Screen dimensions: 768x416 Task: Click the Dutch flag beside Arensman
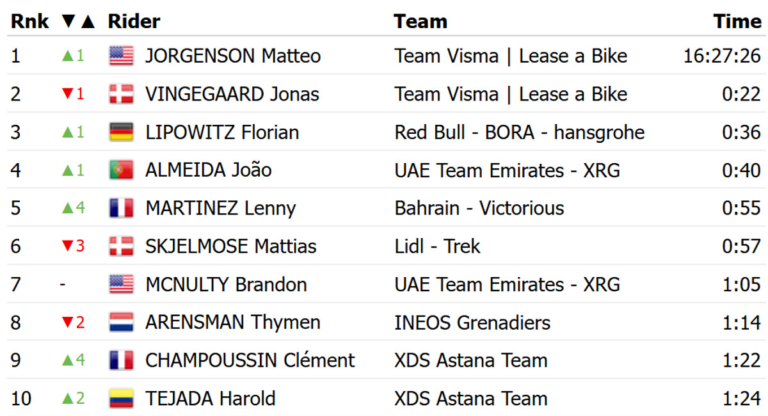[121, 323]
